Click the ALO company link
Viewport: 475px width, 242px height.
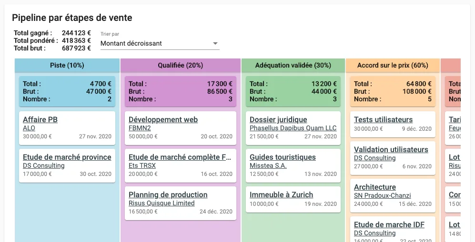(x=29, y=128)
